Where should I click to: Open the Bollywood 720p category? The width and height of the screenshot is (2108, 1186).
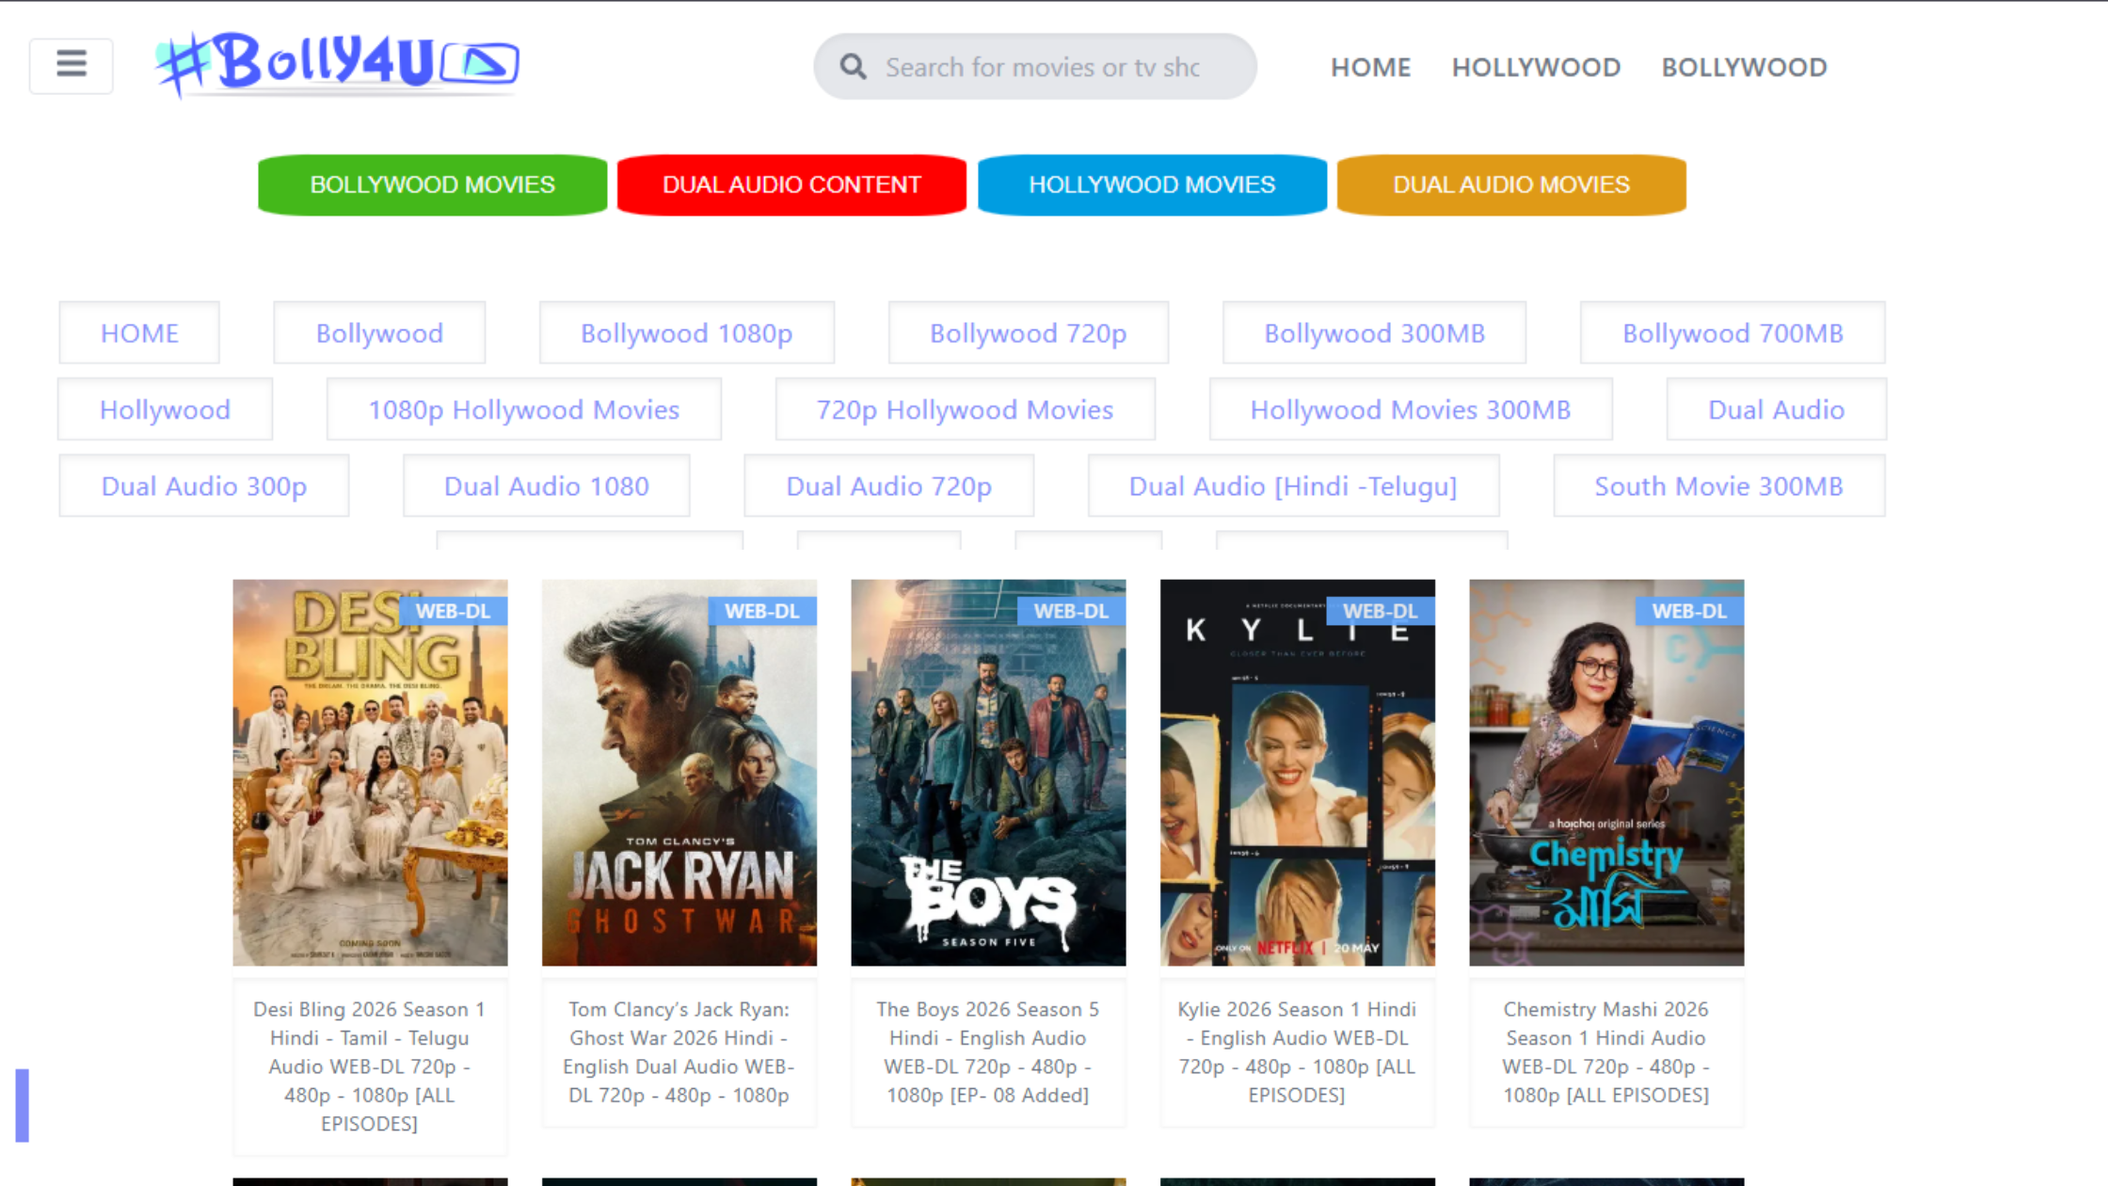[1029, 333]
